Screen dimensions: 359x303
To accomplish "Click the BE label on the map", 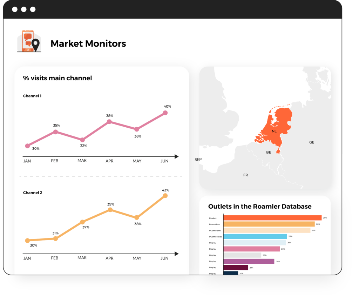I will pos(268,152).
